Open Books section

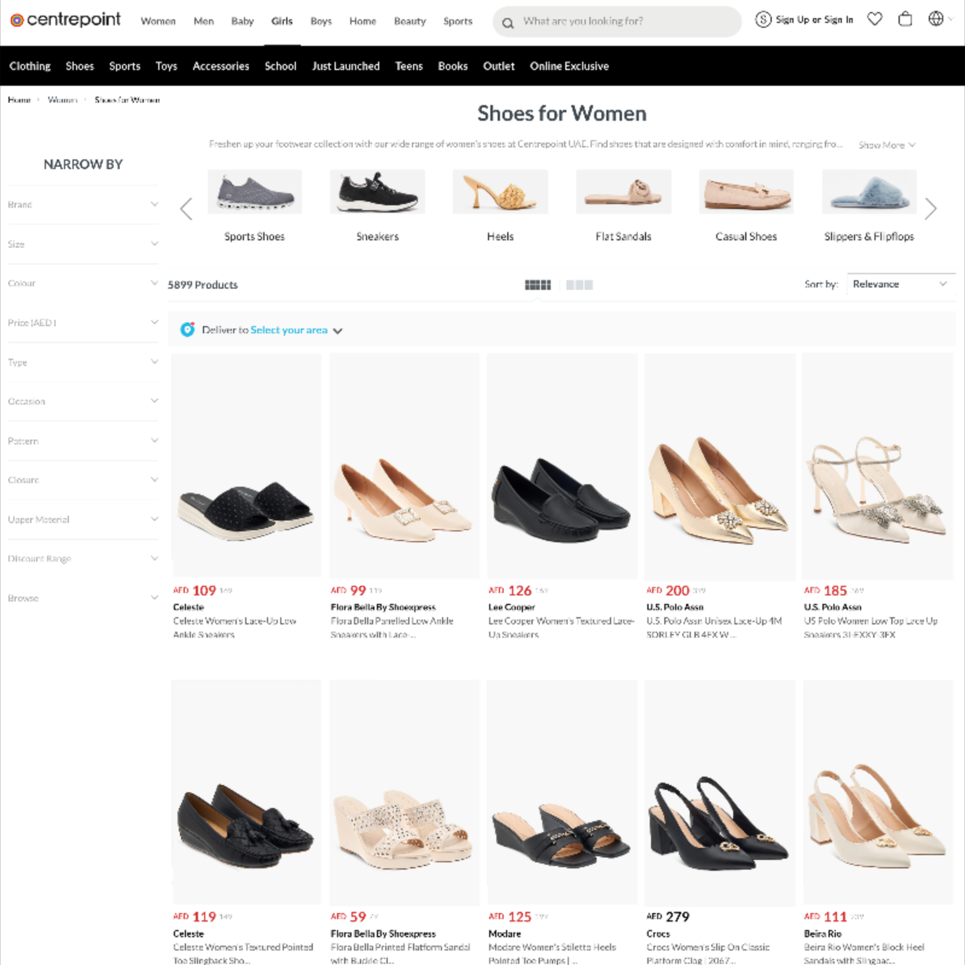pyautogui.click(x=452, y=66)
